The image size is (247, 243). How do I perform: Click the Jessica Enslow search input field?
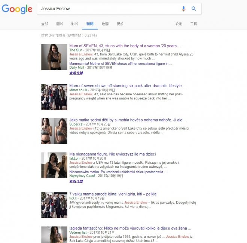point(109,9)
